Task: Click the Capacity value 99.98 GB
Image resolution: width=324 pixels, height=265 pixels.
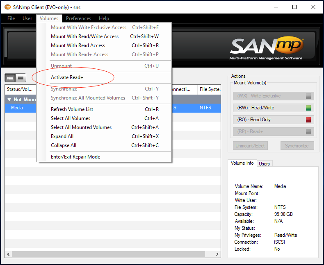Action: pyautogui.click(x=283, y=214)
